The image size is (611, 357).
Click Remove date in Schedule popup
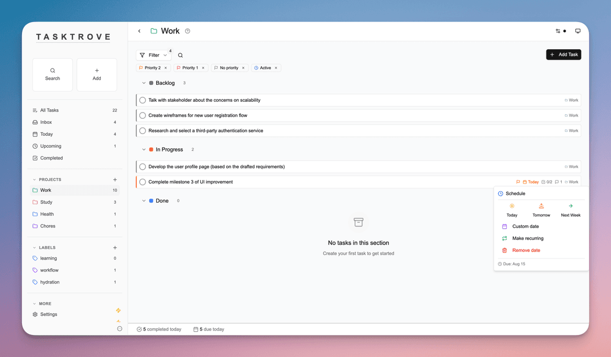(541, 250)
